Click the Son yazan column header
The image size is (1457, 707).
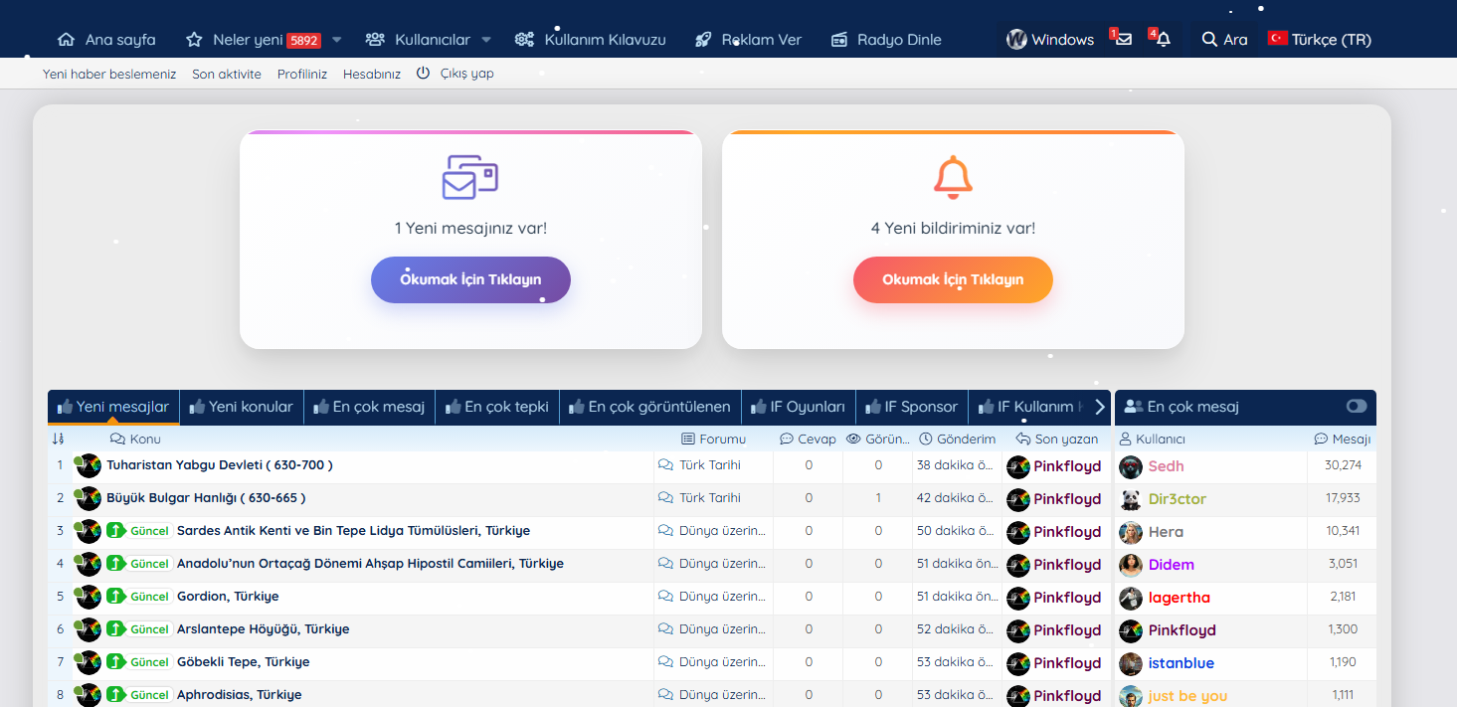[x=1057, y=439]
